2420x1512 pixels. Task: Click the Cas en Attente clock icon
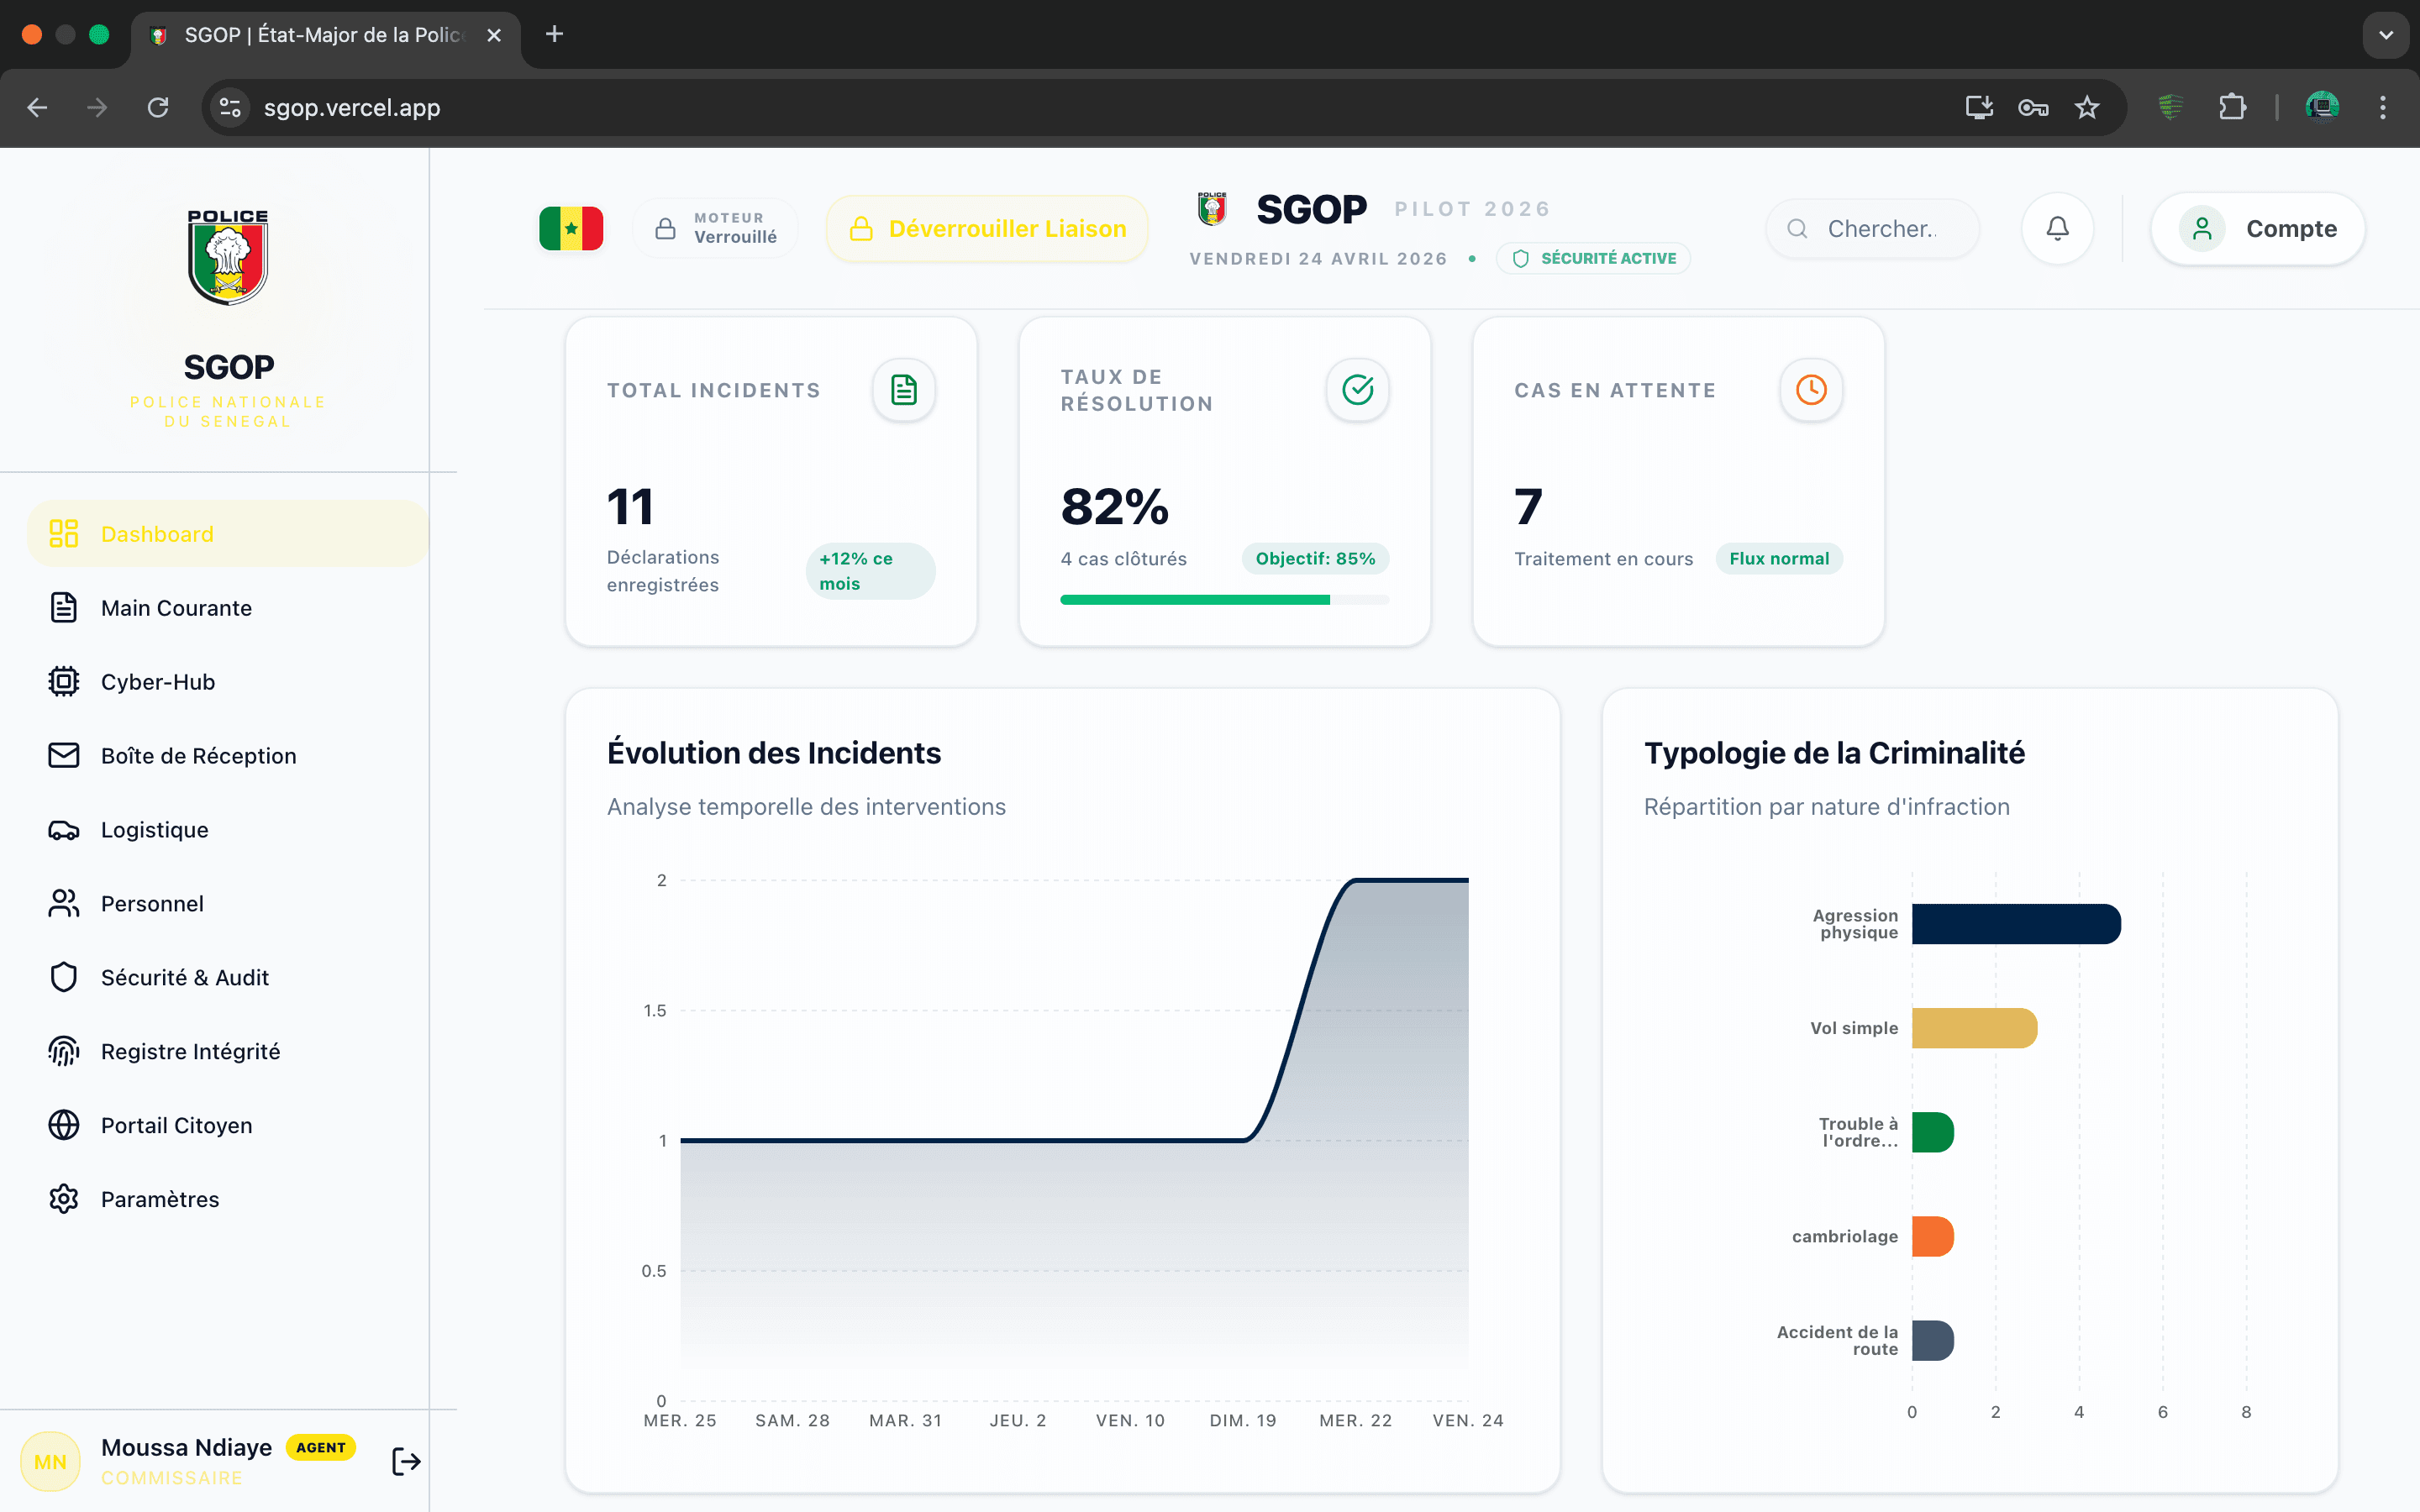1811,390
